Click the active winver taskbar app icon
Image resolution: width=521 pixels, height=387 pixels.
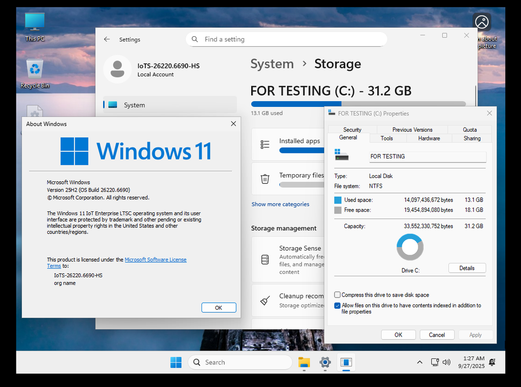[x=346, y=362]
